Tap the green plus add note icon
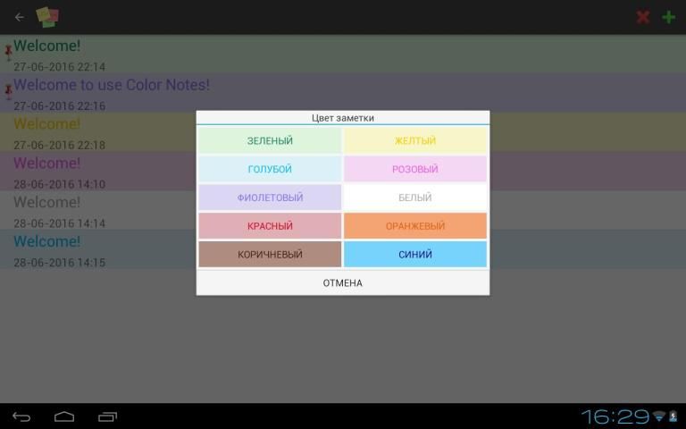This screenshot has width=686, height=429. click(x=668, y=17)
